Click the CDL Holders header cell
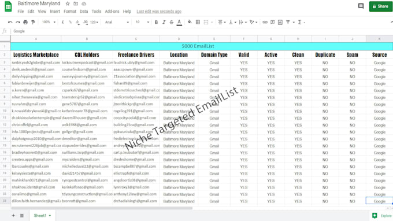This screenshot has width=393, height=221. click(87, 55)
